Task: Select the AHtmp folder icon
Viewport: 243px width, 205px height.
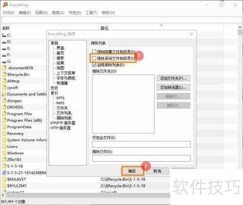Action: [4, 81]
